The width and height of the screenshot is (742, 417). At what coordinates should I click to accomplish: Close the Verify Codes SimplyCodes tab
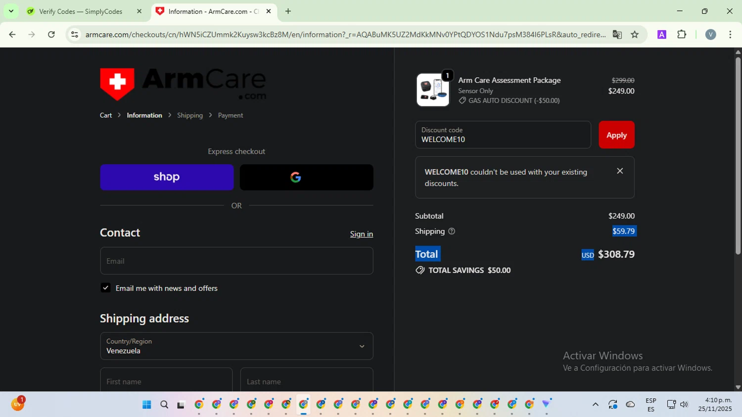click(139, 11)
